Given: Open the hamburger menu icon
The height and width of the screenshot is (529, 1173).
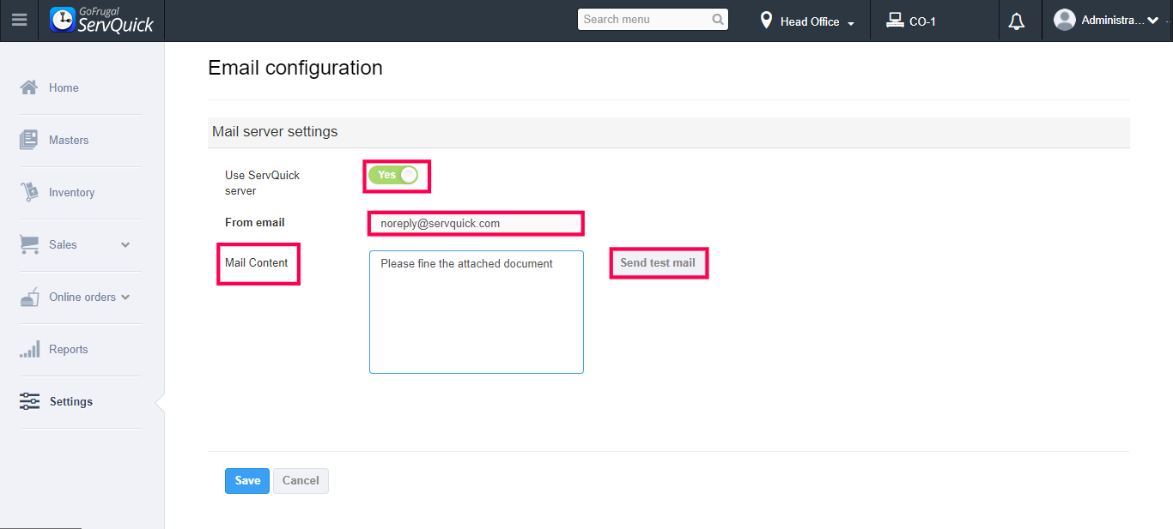Looking at the screenshot, I should (x=19, y=21).
